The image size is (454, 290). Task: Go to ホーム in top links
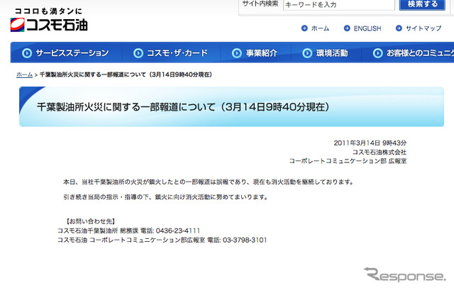point(320,28)
